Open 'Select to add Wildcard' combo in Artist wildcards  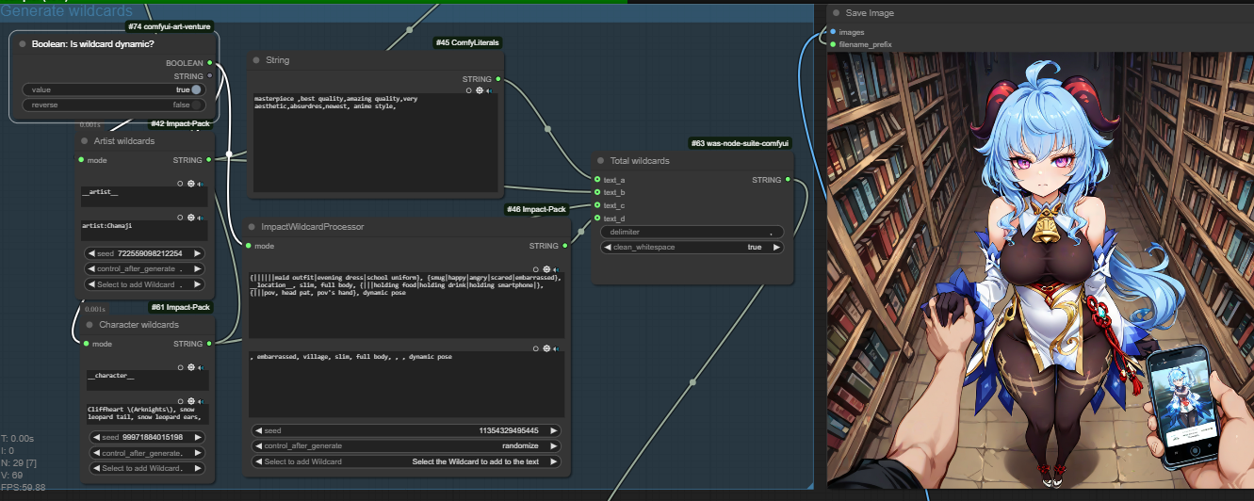145,284
